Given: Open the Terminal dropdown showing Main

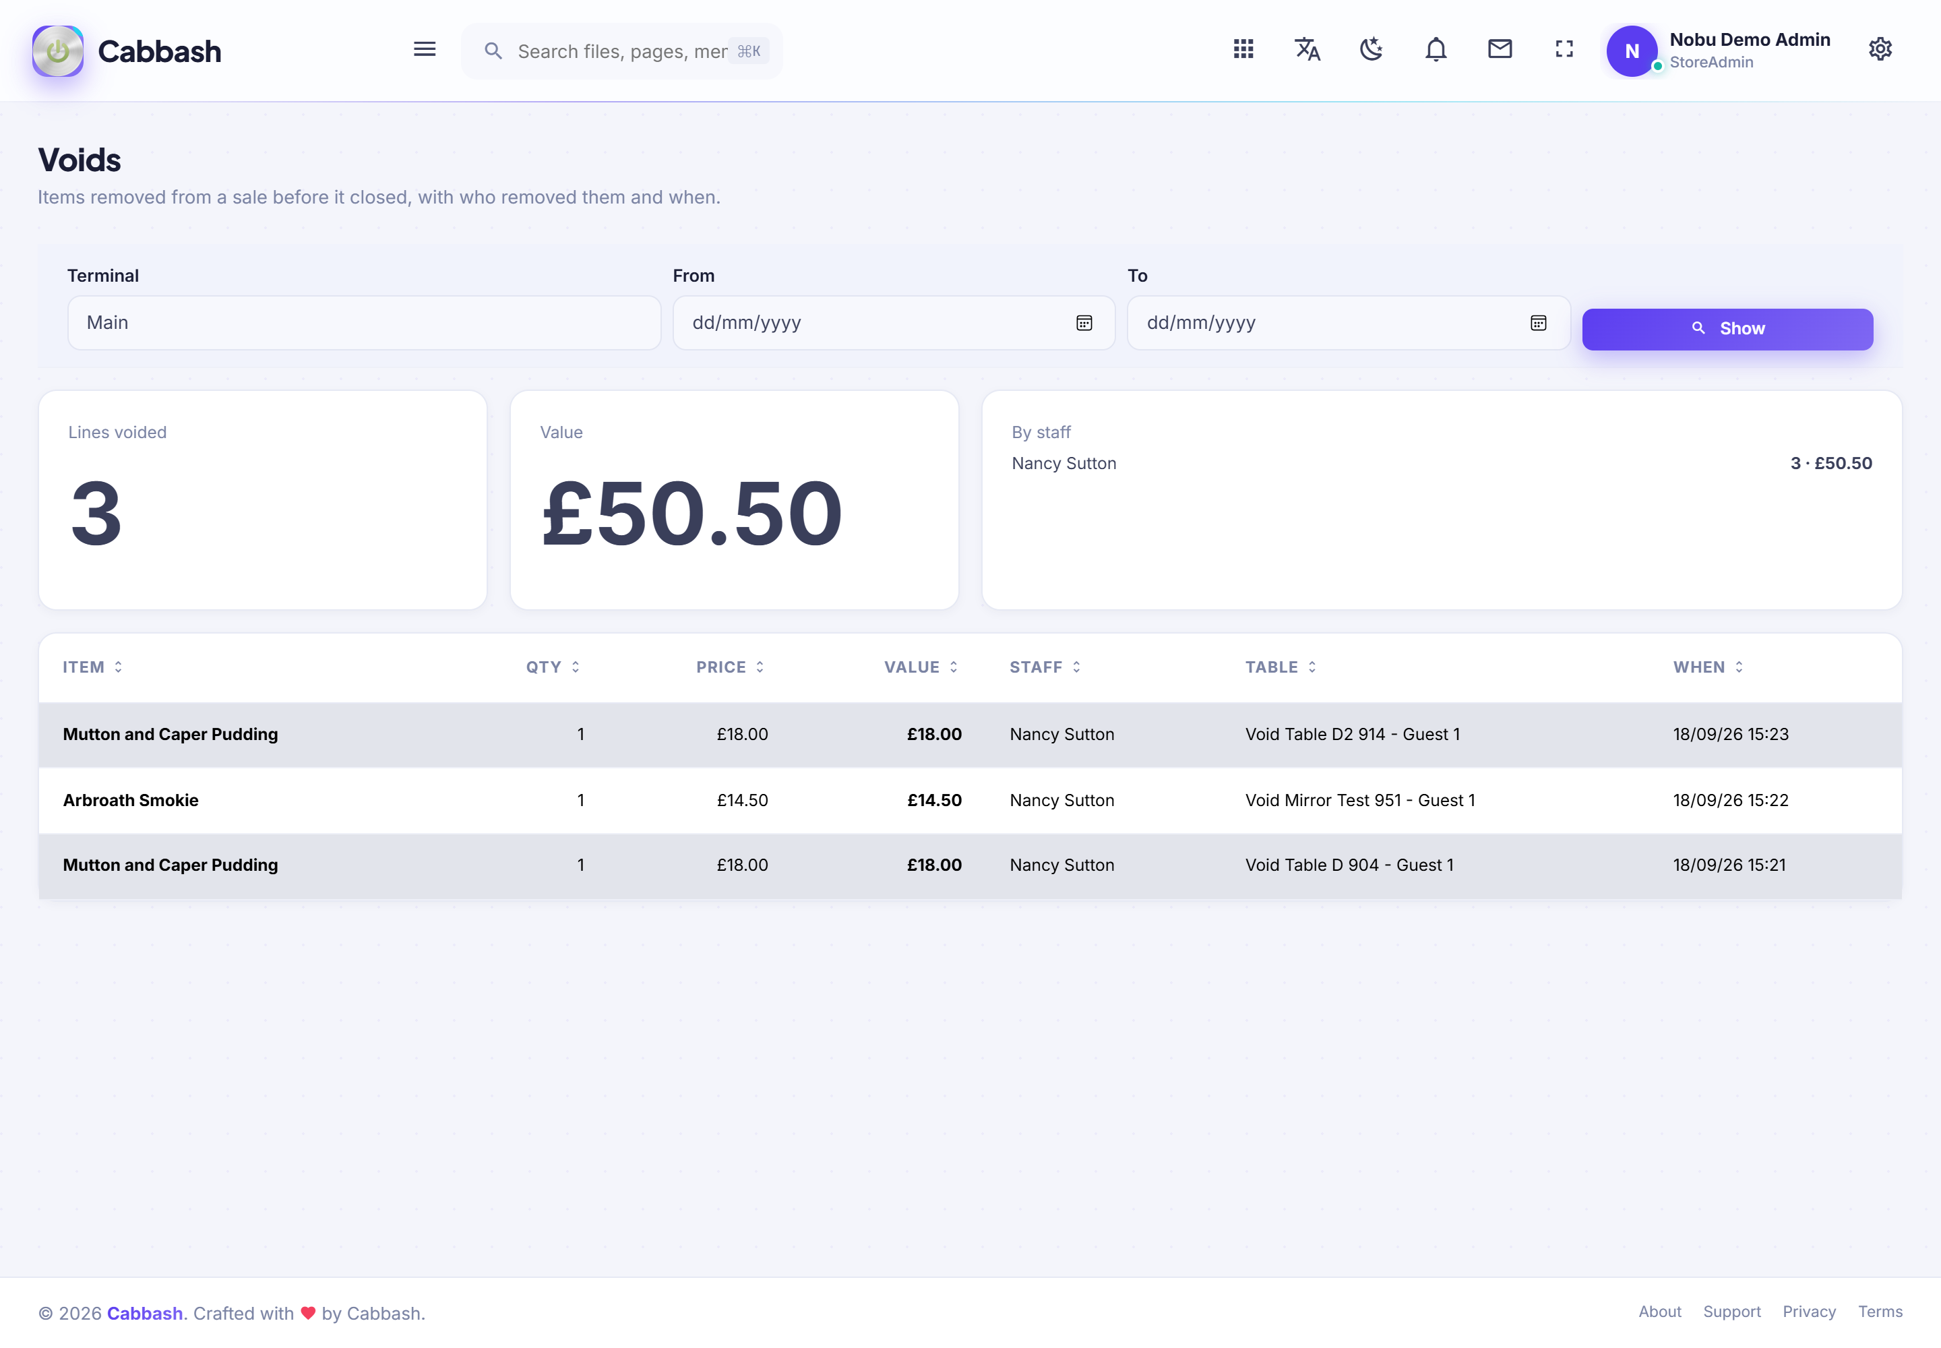Looking at the screenshot, I should coord(364,323).
